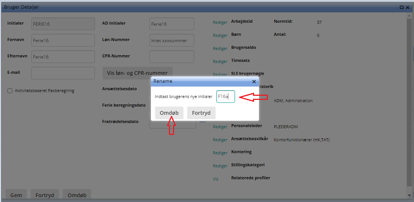Click Rediger link for Børn
The height and width of the screenshot is (202, 414).
pyautogui.click(x=220, y=35)
